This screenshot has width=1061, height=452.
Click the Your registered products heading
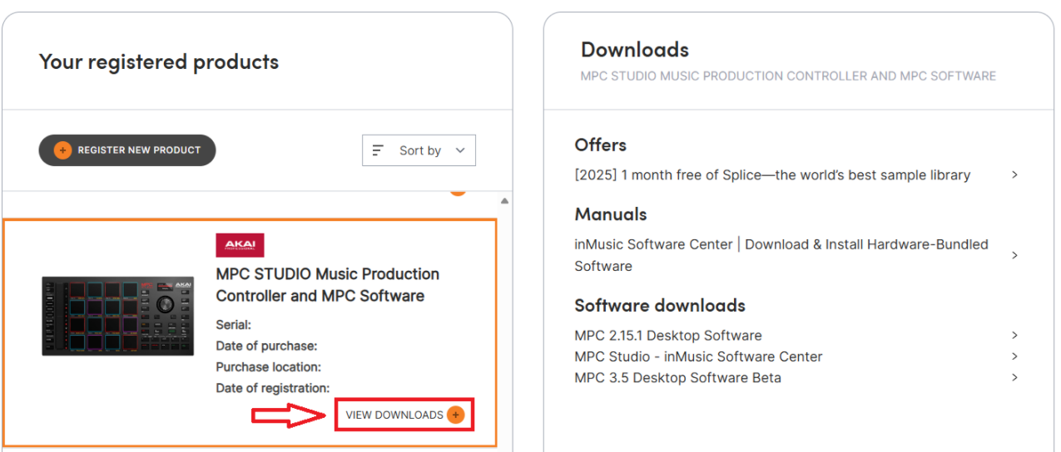point(159,61)
